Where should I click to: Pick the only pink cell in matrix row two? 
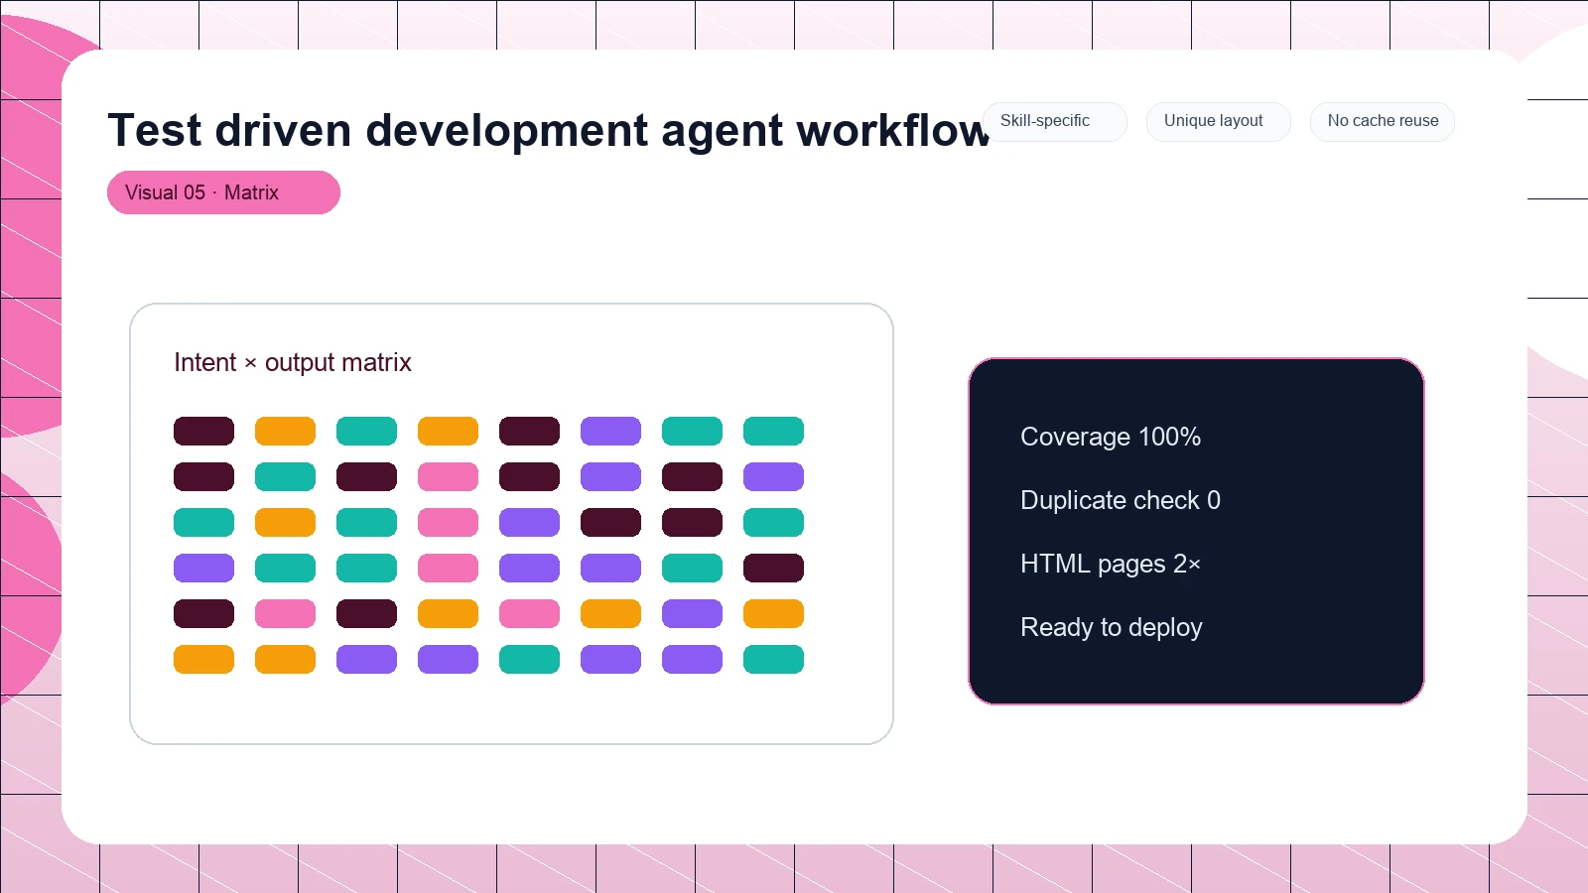click(448, 477)
